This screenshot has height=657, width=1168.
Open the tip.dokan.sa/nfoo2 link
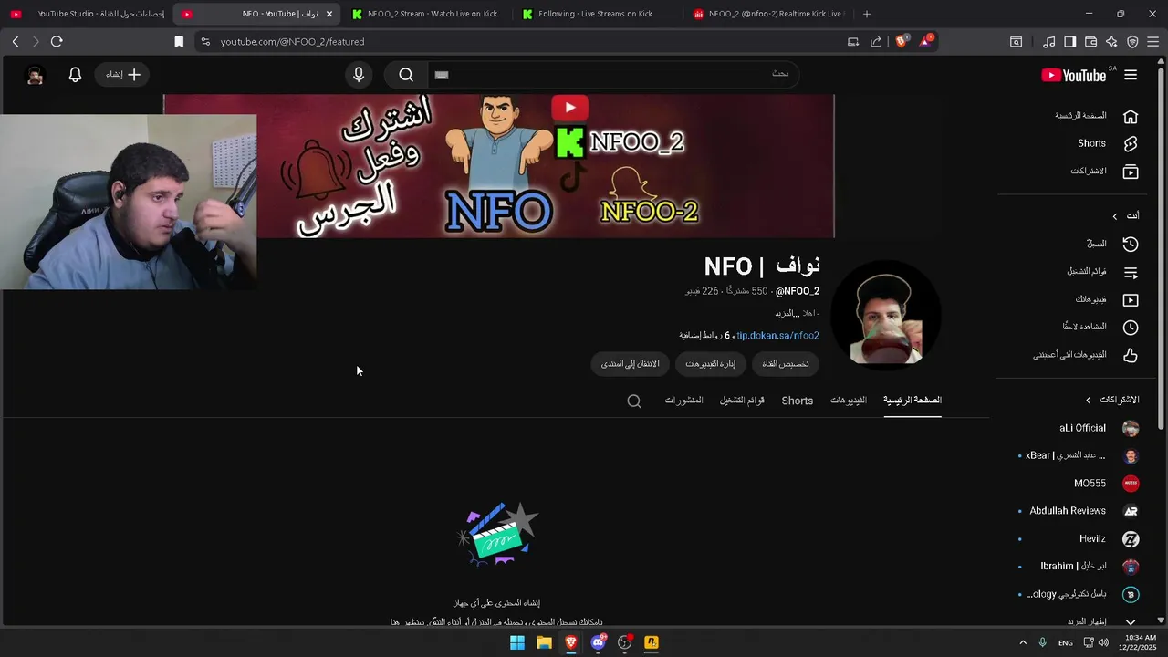pos(777,335)
